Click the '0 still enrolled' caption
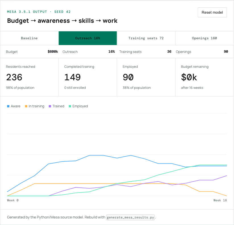The image size is (234, 225). click(75, 88)
